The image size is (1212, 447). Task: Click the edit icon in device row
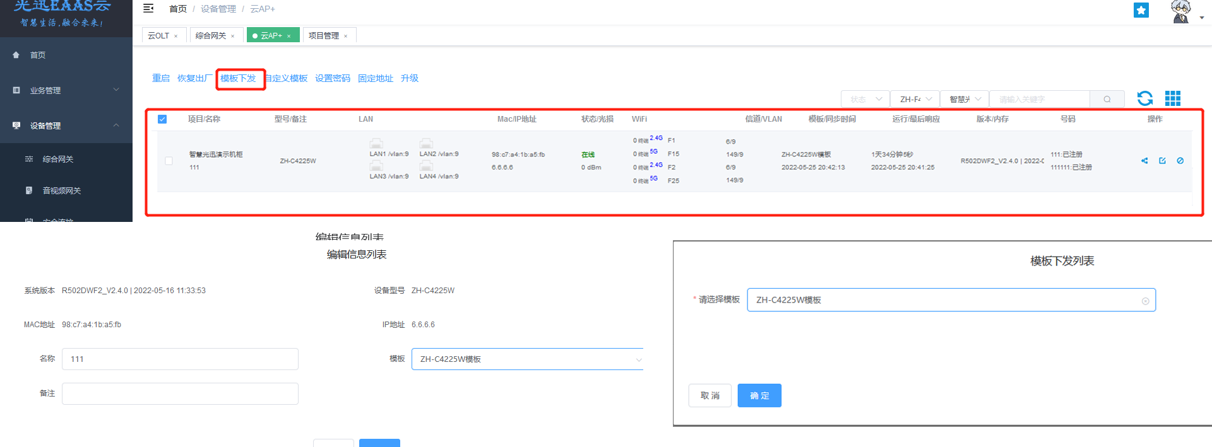click(x=1162, y=161)
